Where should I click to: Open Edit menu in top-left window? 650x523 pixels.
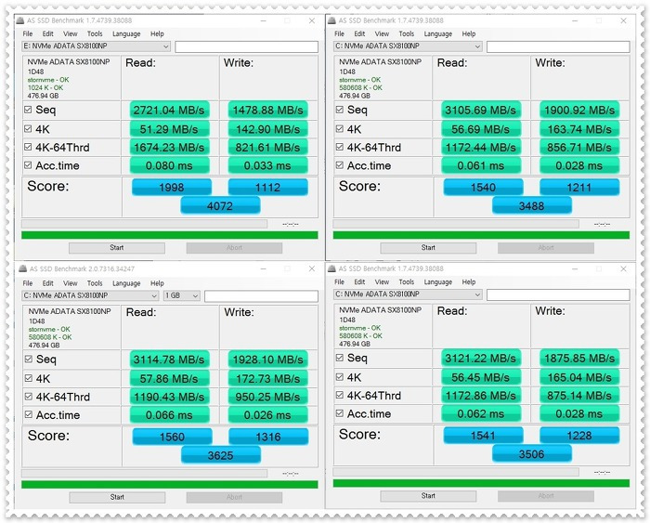(x=47, y=34)
